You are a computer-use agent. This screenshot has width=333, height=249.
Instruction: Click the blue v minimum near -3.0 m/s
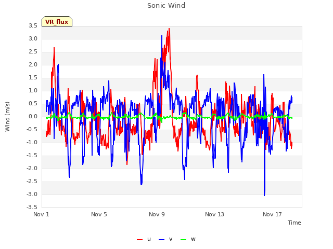point(264,195)
